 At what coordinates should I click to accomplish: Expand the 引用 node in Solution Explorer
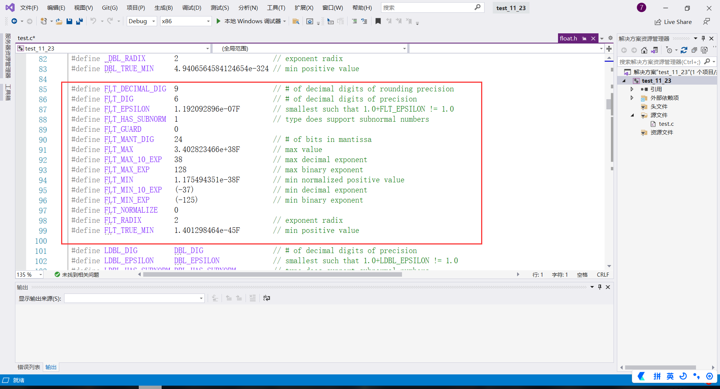click(x=632, y=89)
